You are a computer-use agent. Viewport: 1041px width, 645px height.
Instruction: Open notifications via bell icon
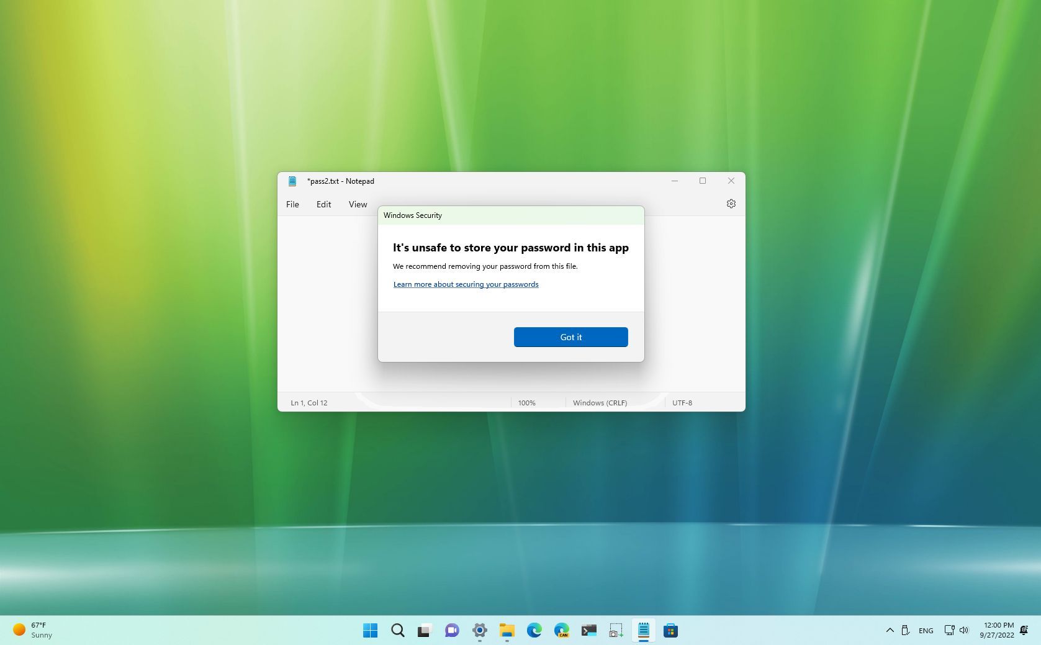[1024, 630]
